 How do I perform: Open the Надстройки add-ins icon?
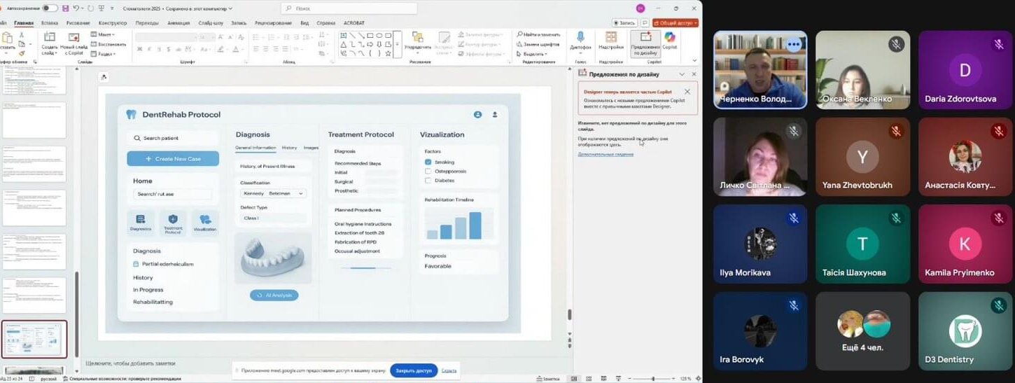pos(611,37)
